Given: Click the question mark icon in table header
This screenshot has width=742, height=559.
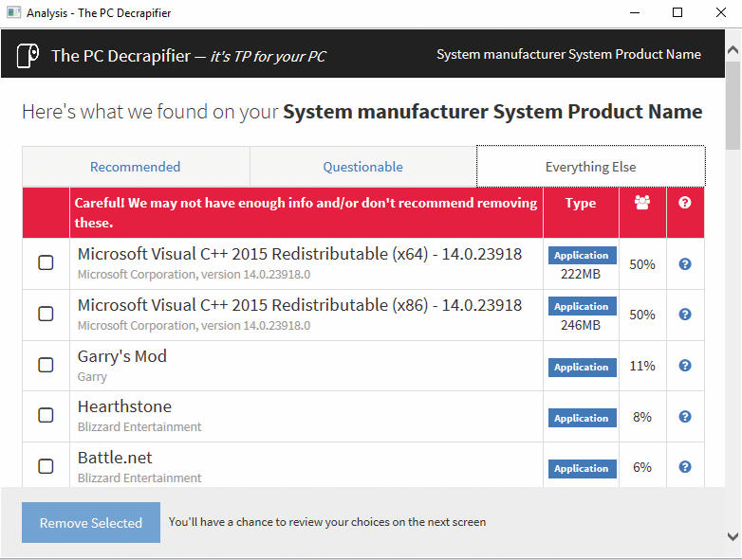Looking at the screenshot, I should (685, 203).
